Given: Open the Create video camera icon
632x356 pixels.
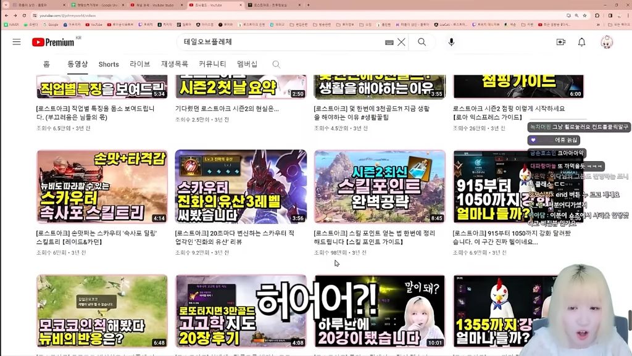Looking at the screenshot, I should click(x=560, y=42).
